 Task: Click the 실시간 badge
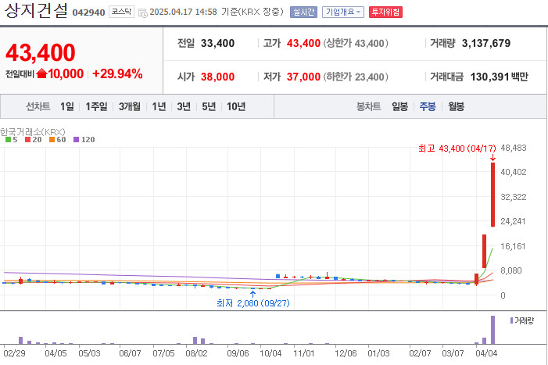click(x=303, y=12)
